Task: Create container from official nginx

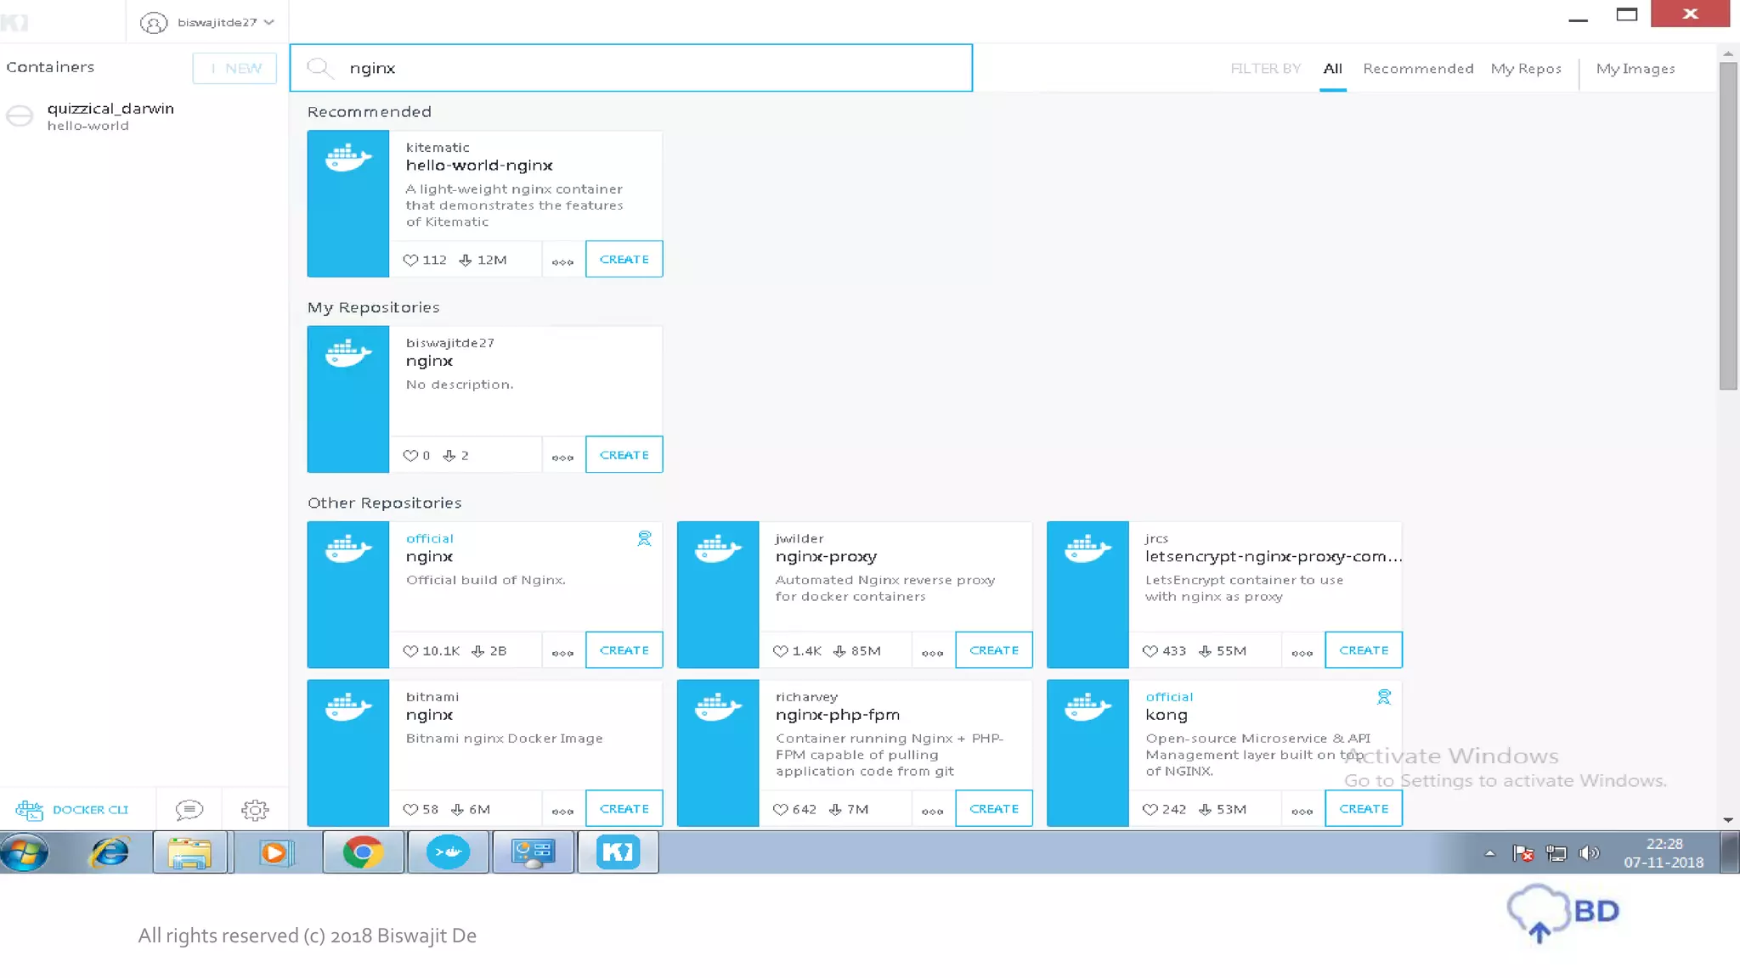Action: point(624,650)
